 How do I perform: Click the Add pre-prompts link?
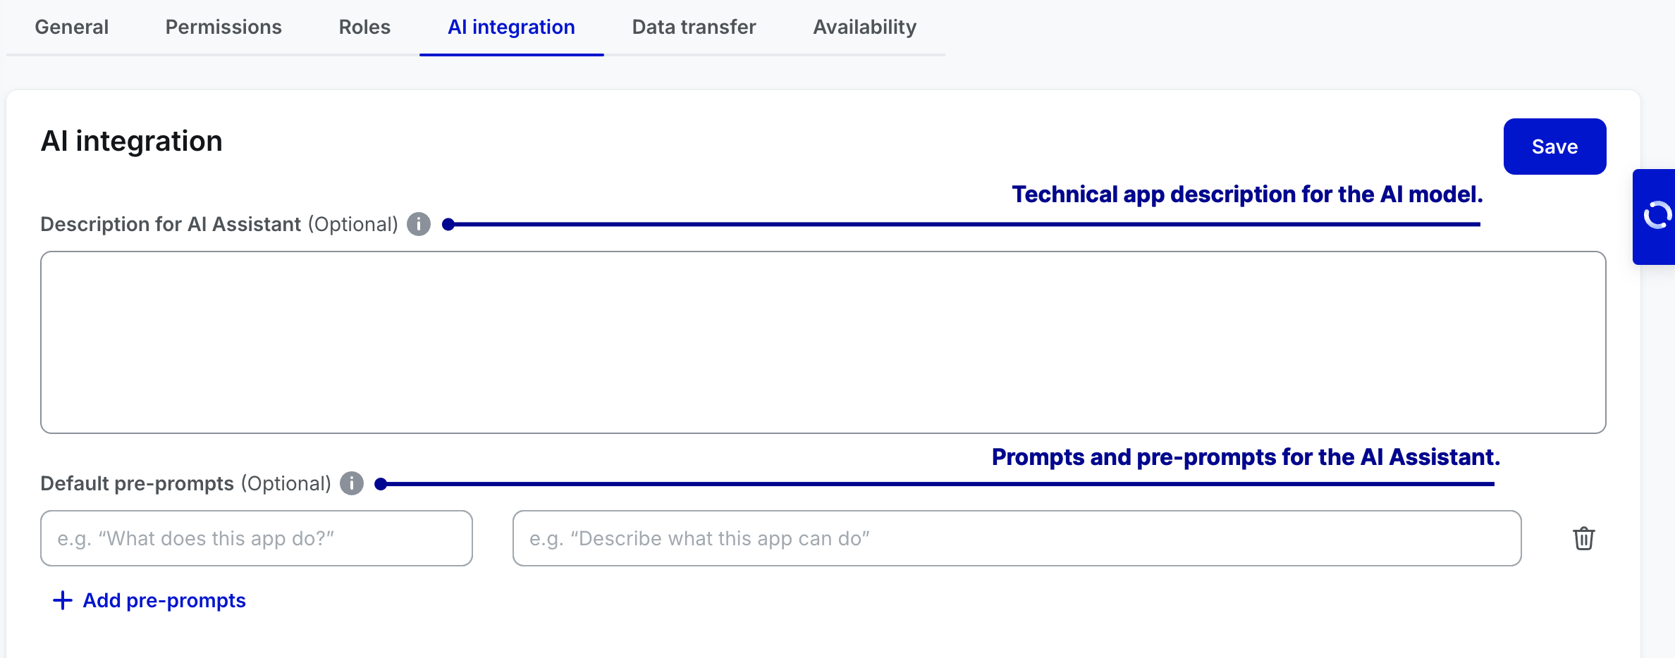pos(164,600)
